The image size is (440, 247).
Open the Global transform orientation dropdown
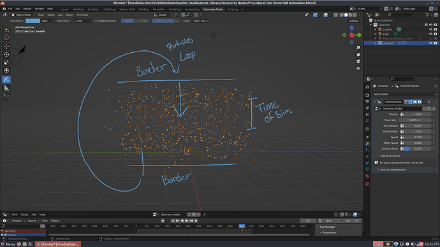(x=162, y=15)
